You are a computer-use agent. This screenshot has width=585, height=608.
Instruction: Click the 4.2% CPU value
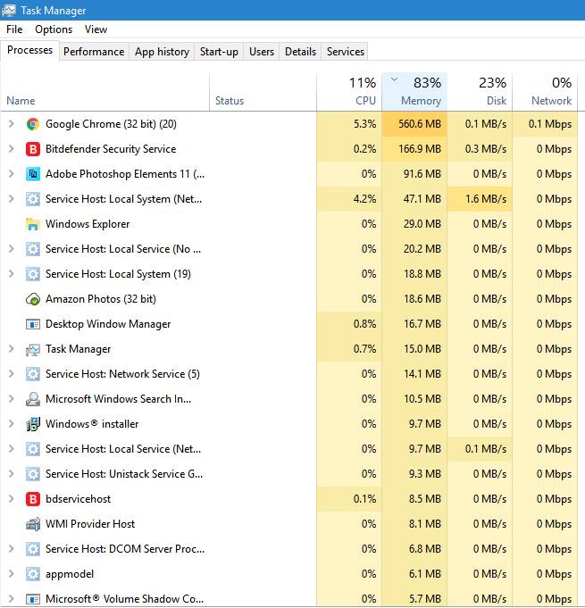364,199
